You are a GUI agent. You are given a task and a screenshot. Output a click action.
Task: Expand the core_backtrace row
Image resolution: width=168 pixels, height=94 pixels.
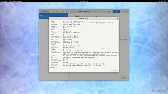[x=50, y=69]
